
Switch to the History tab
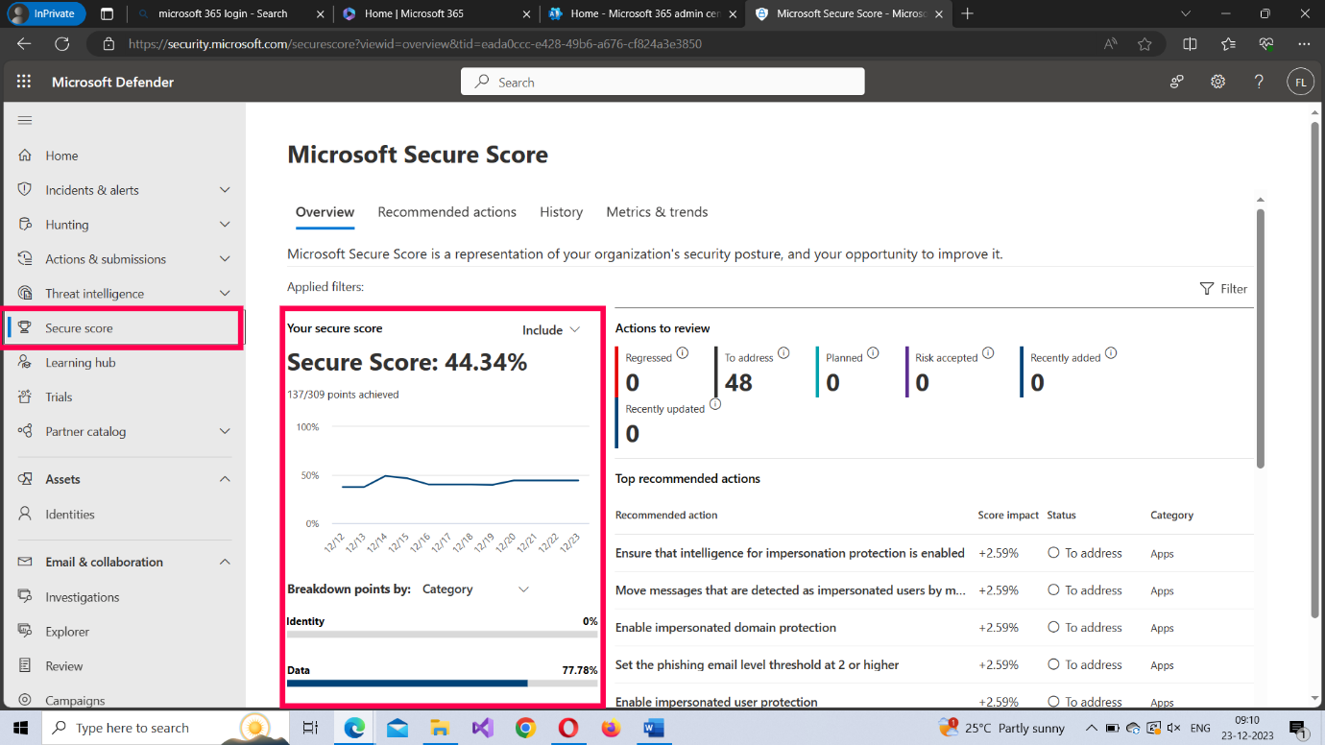coord(561,212)
